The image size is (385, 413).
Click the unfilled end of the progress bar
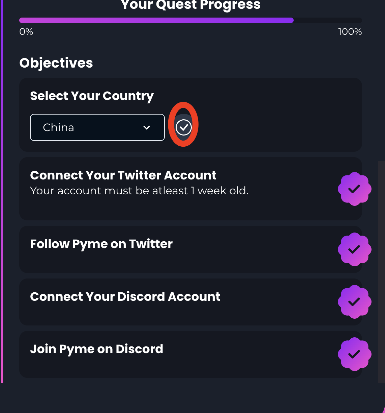327,20
